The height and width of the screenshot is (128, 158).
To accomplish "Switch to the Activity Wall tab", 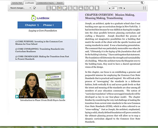I will tap(17, 3).
